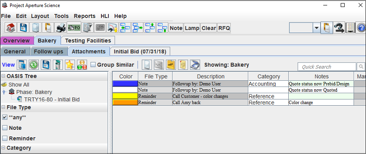This screenshot has width=366, height=154.
Task: Click the blue View link
Action: tap(9, 65)
